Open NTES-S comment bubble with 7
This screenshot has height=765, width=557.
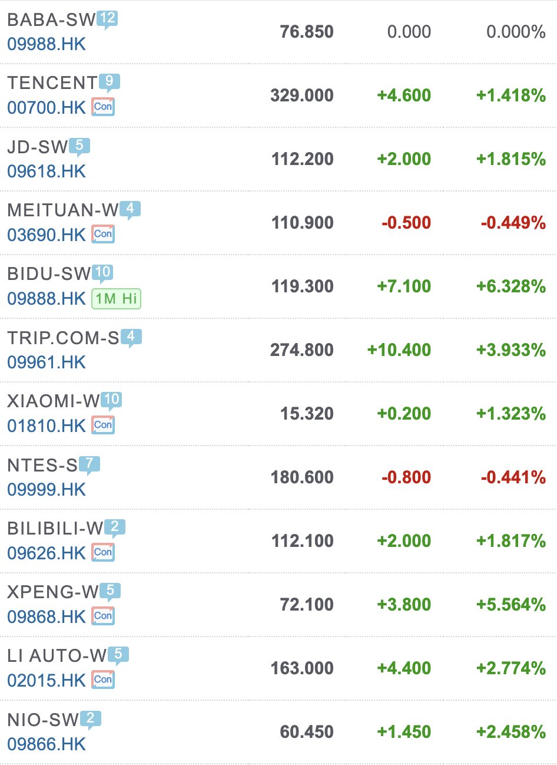89,464
